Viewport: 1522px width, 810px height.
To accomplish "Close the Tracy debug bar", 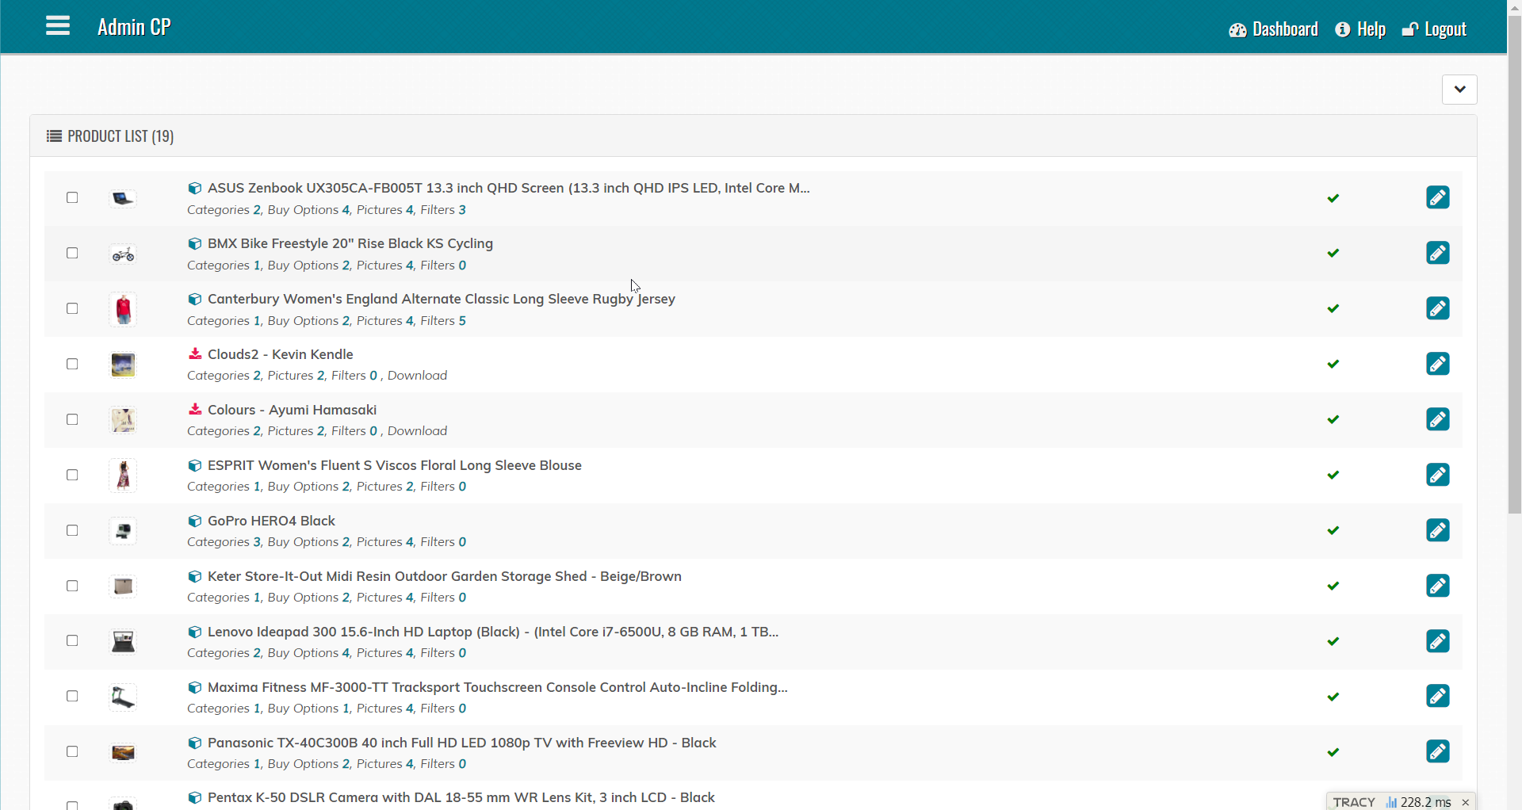I will tap(1466, 802).
